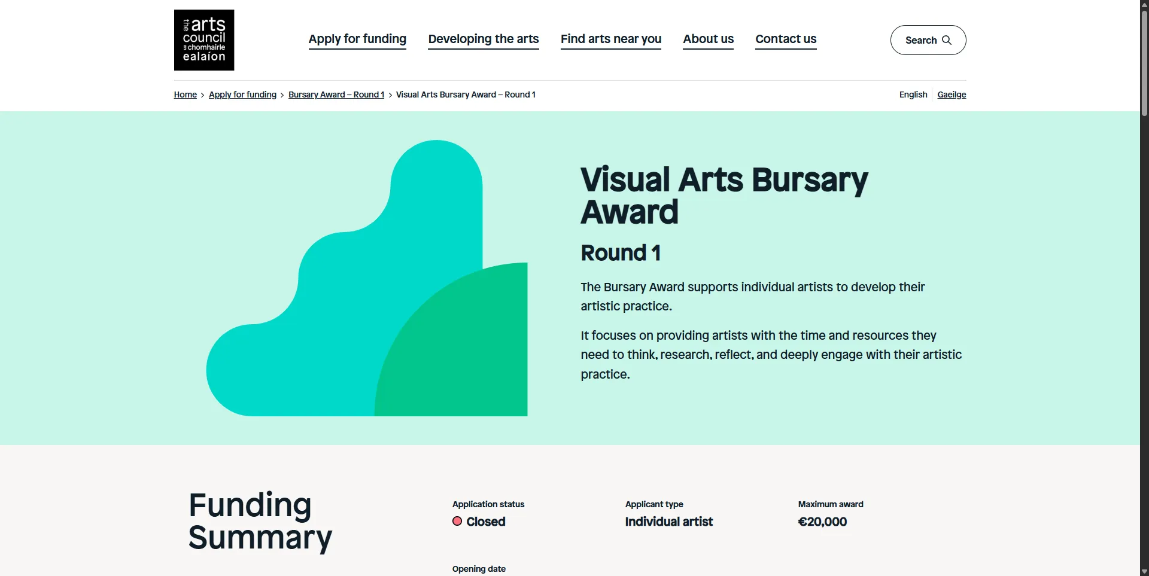Open the About us section
Screen dimensions: 1149x576
(x=708, y=39)
